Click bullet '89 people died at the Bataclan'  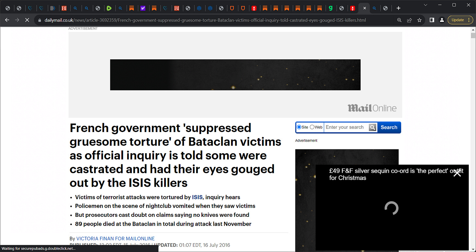tap(163, 224)
